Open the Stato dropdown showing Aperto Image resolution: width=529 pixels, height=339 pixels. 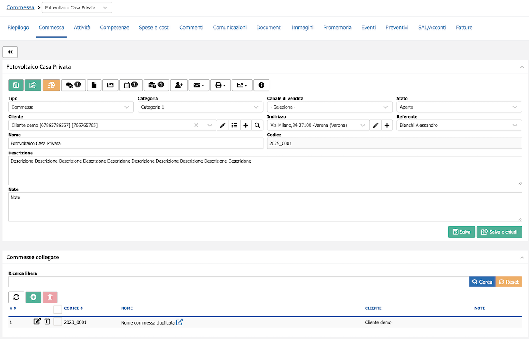click(x=459, y=107)
